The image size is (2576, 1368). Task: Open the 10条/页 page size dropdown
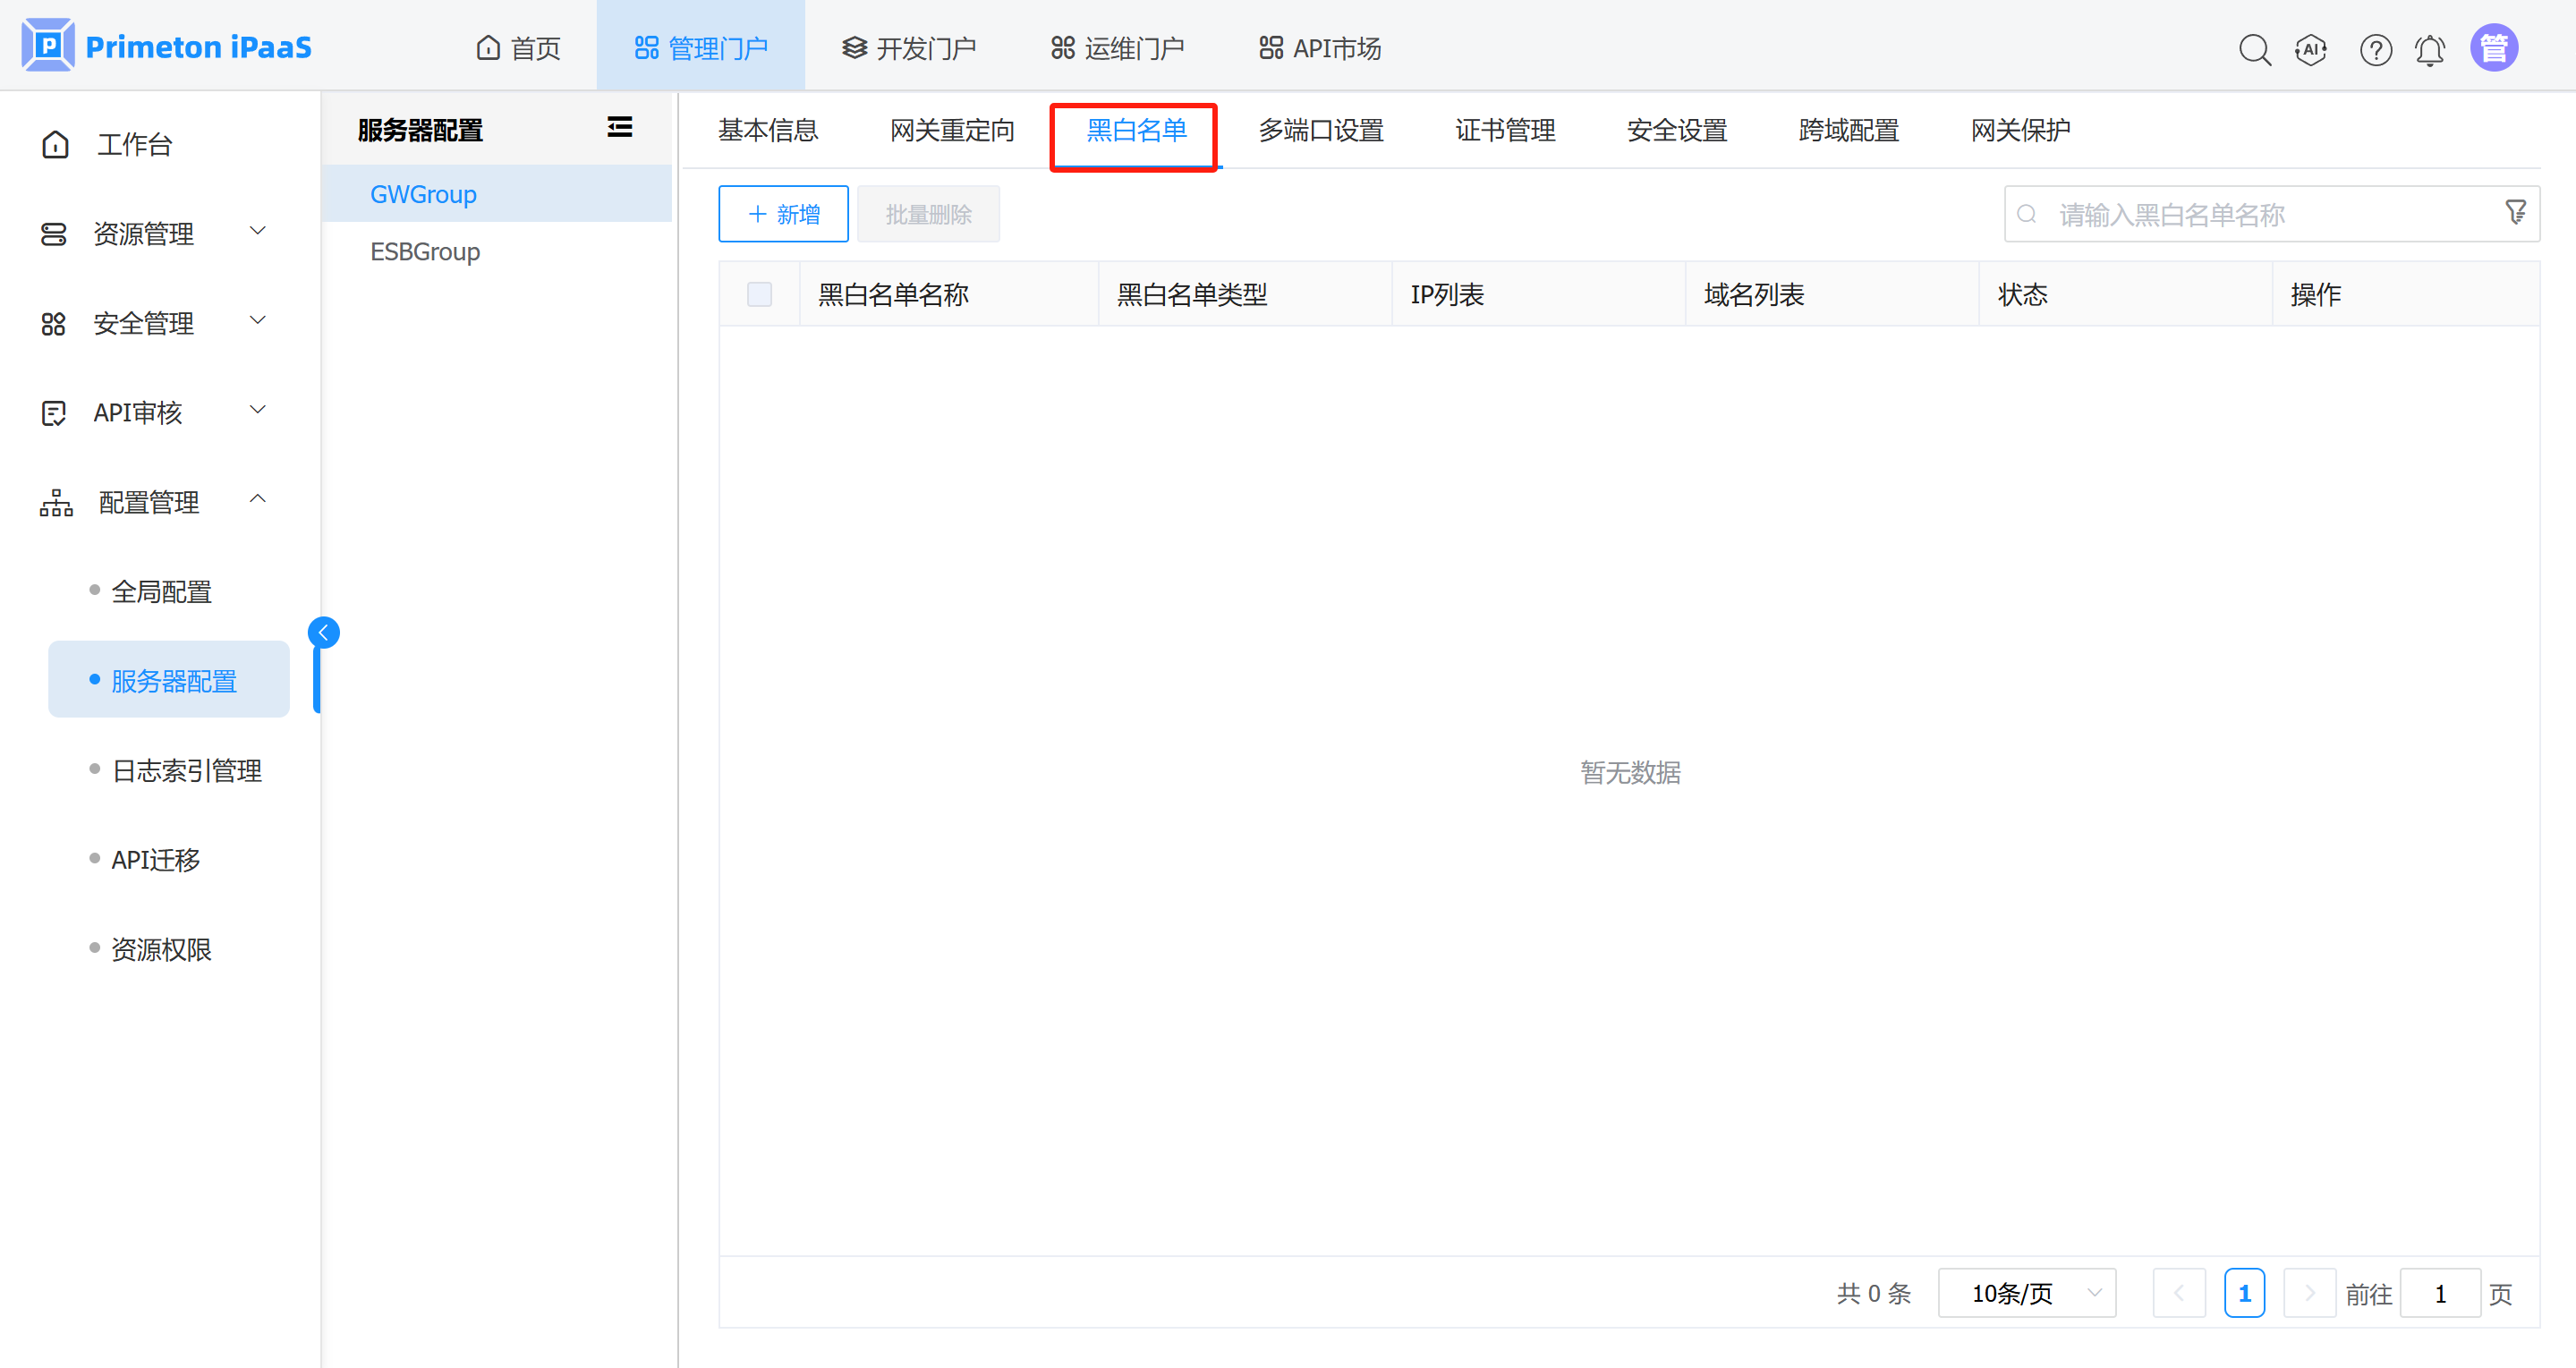coord(2026,1293)
